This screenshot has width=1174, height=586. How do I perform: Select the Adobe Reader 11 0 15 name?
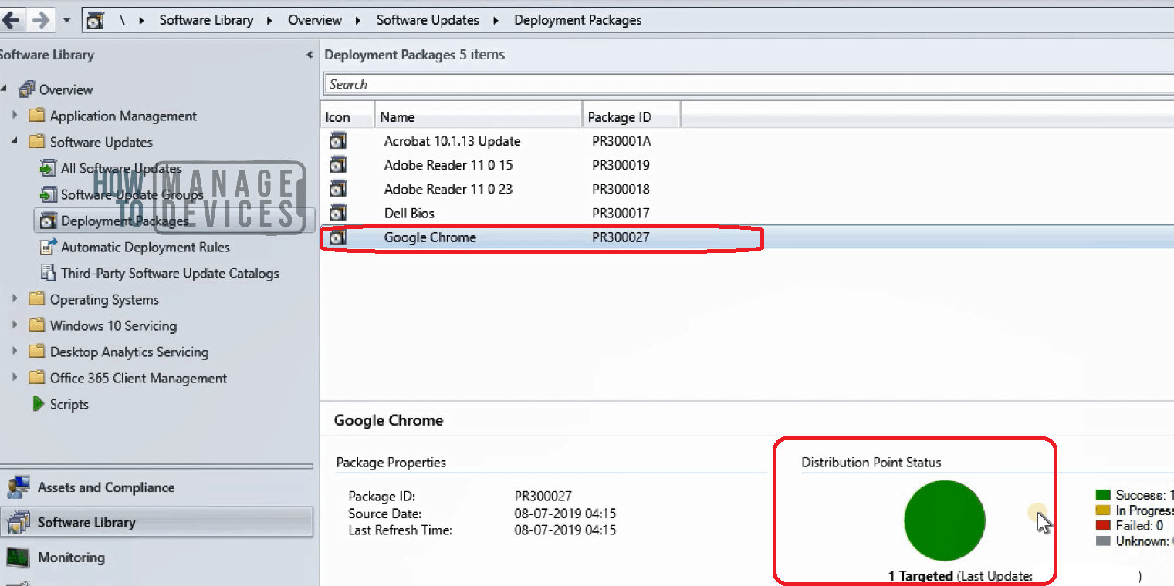[x=448, y=165]
